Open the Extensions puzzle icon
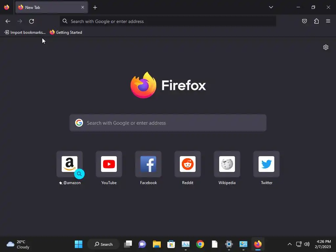336x252 pixels. point(316,21)
